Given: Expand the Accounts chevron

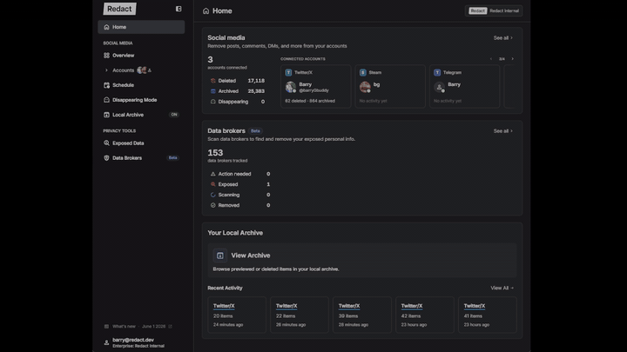Looking at the screenshot, I should (106, 70).
